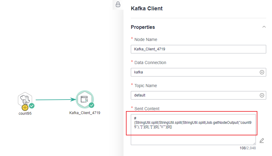Collapse the Properties section chevron
272x156 pixels.
tap(264, 27)
